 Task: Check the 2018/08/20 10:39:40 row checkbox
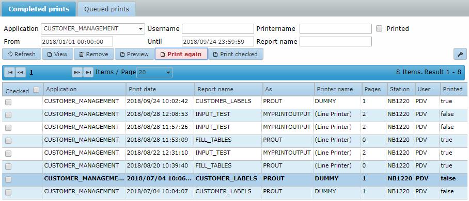pyautogui.click(x=8, y=166)
